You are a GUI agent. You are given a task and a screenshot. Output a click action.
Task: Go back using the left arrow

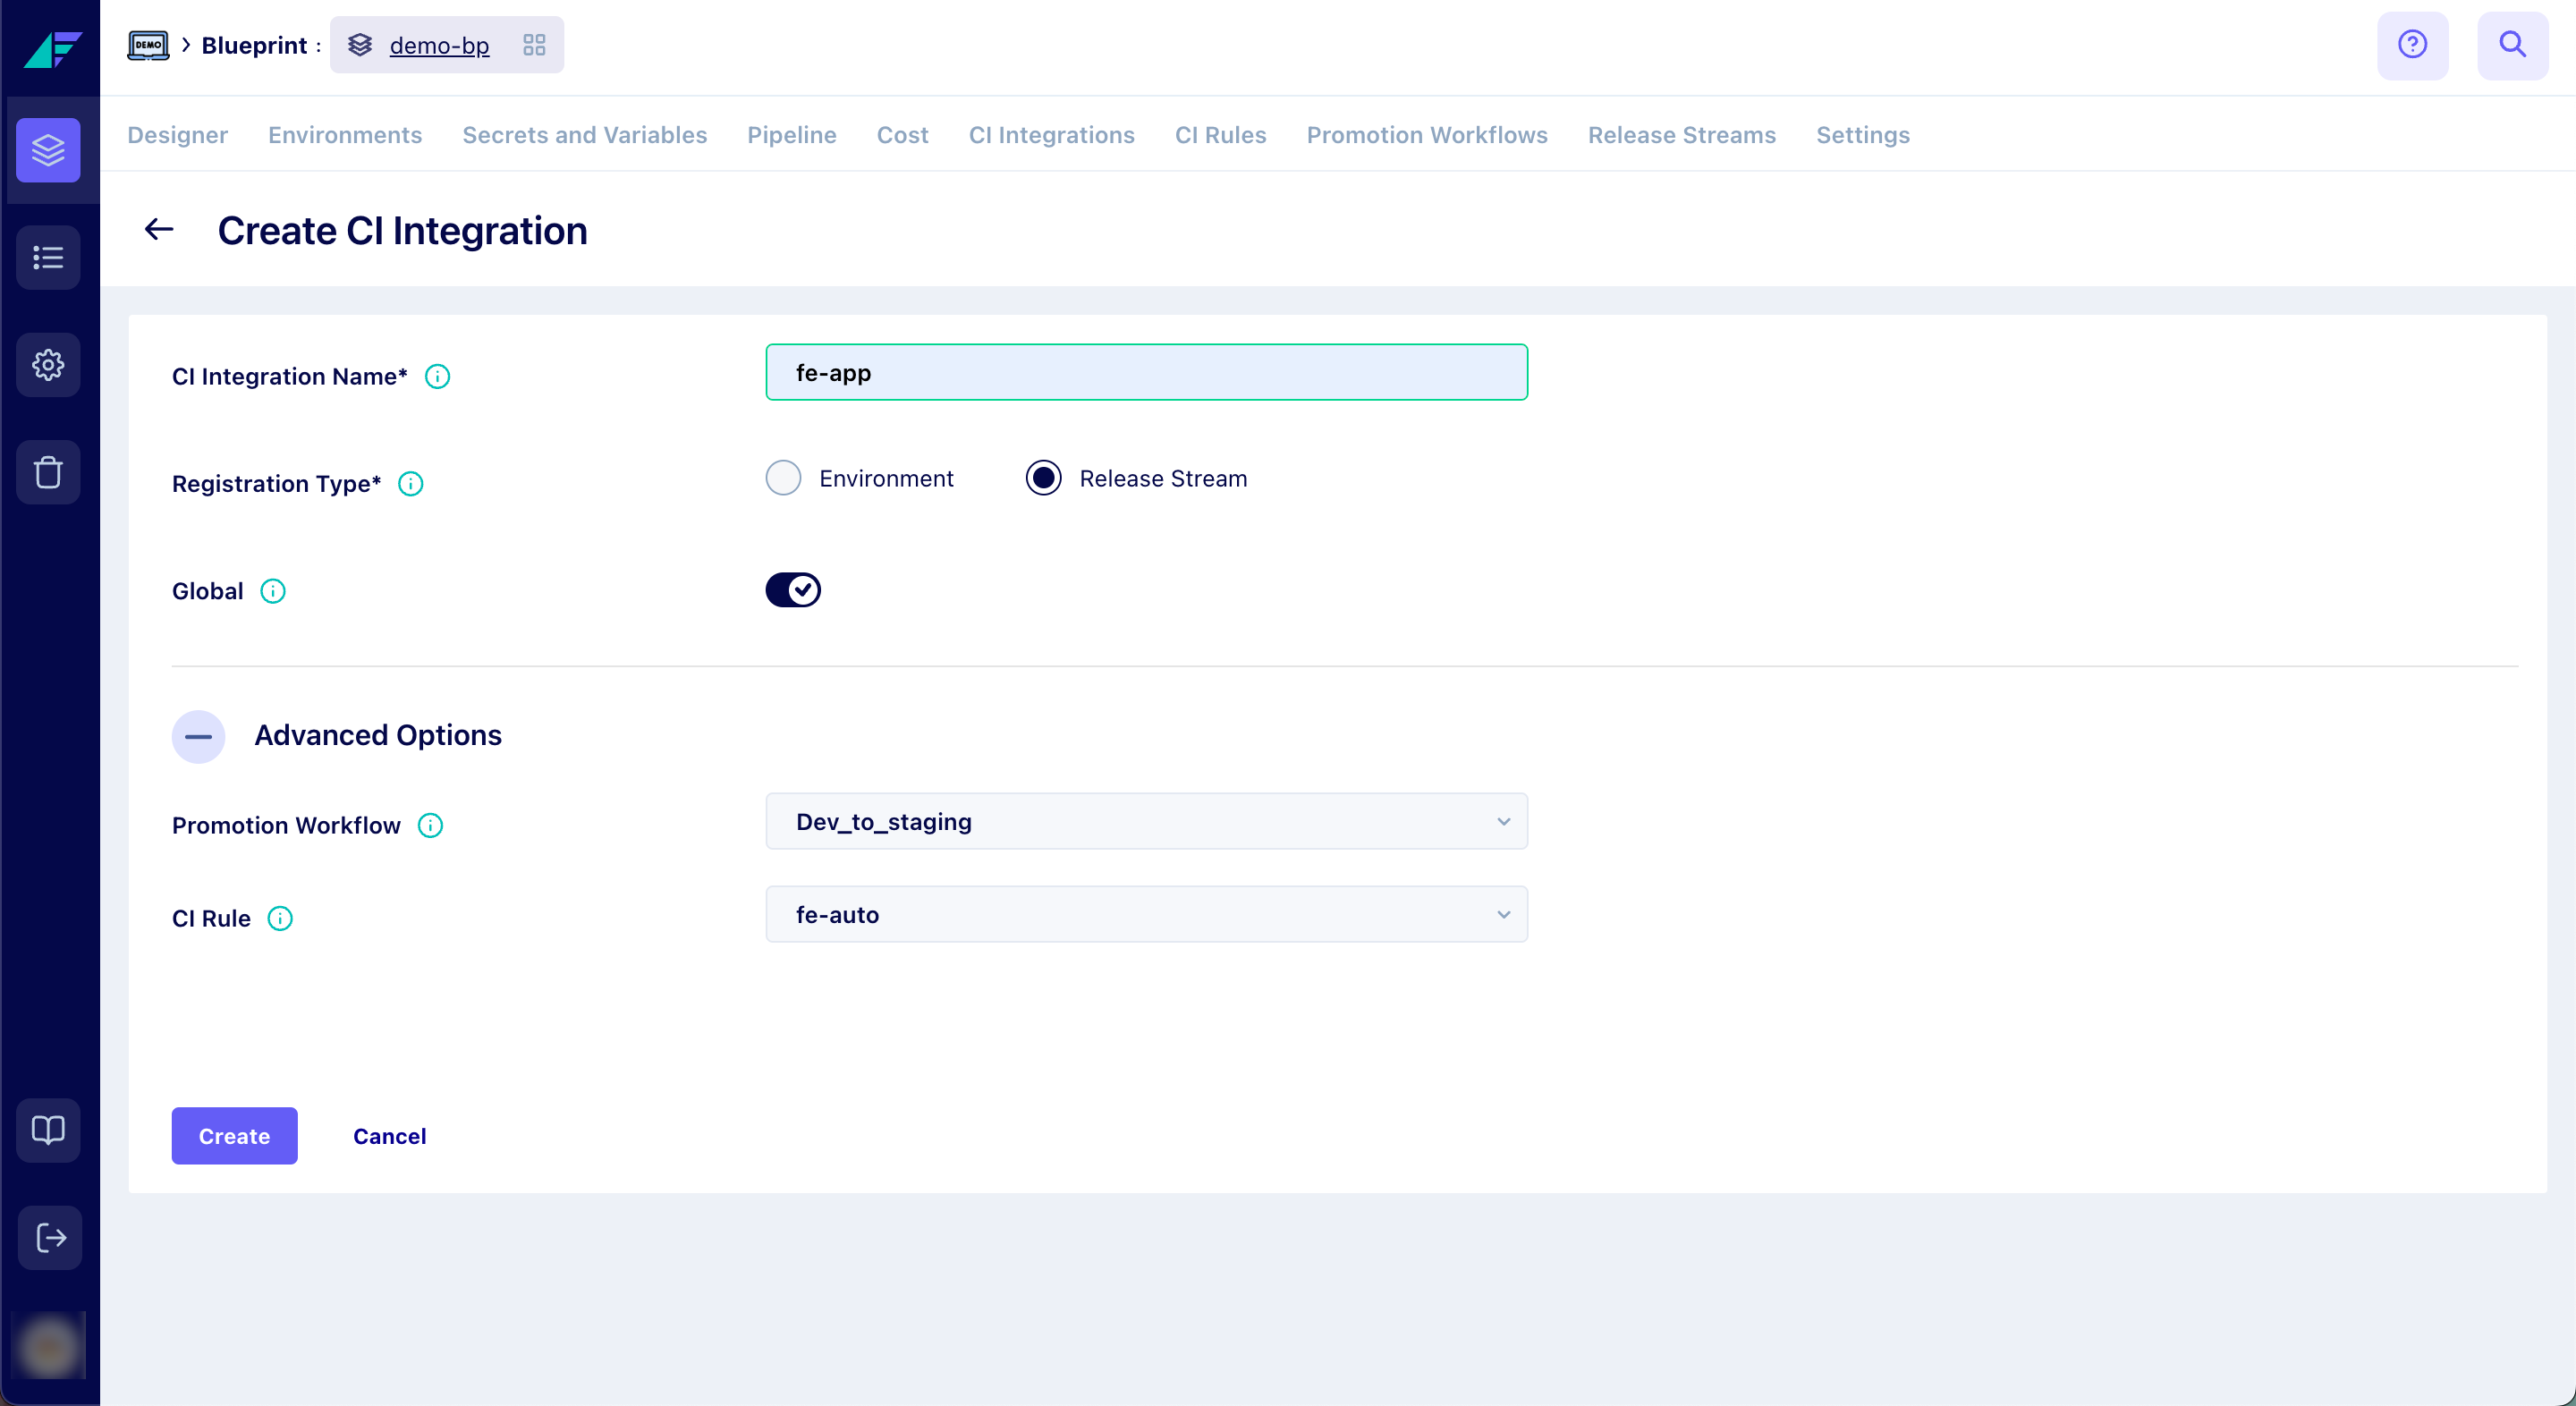pos(159,230)
